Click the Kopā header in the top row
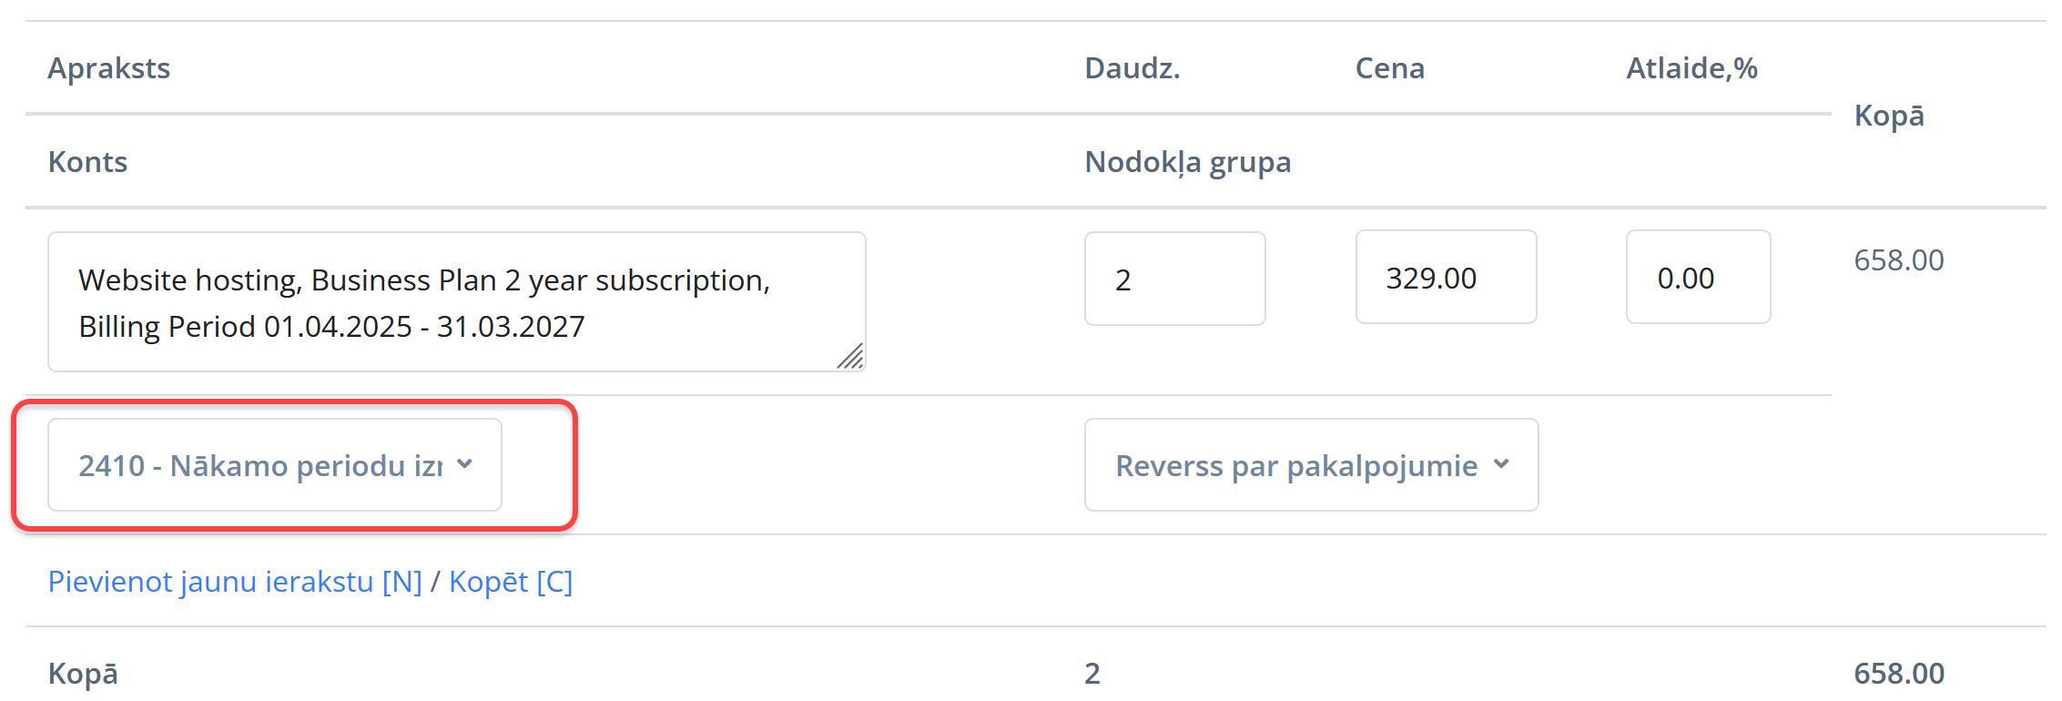Image resolution: width=2062 pixels, height=701 pixels. click(x=1888, y=116)
